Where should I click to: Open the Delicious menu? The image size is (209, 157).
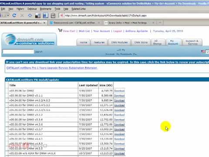pos(32,9)
